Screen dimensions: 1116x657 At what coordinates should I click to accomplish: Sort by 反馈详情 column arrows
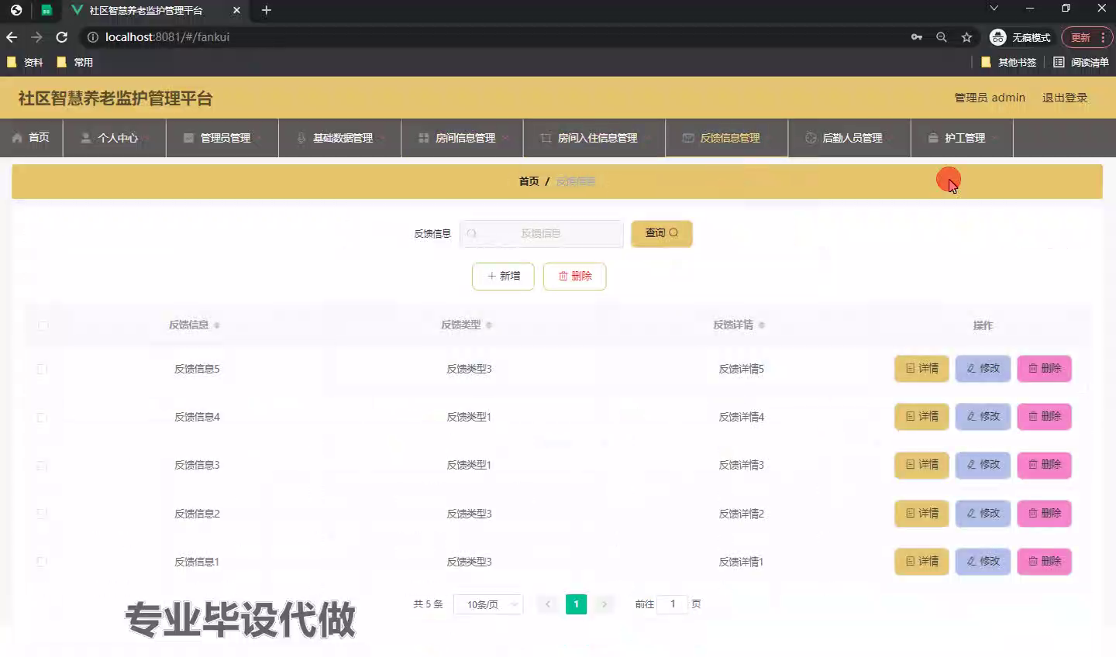(762, 325)
